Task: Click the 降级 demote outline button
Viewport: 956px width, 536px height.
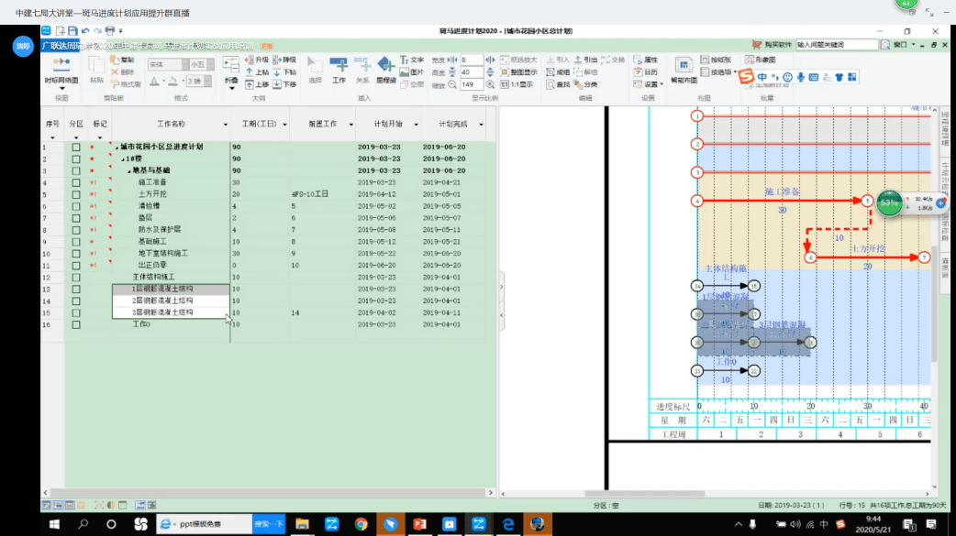Action: pyautogui.click(x=284, y=60)
